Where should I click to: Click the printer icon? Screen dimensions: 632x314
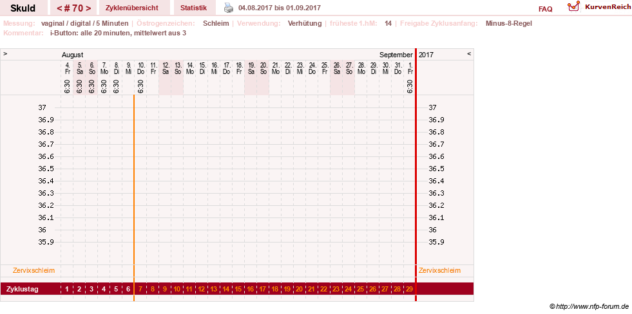click(x=229, y=8)
